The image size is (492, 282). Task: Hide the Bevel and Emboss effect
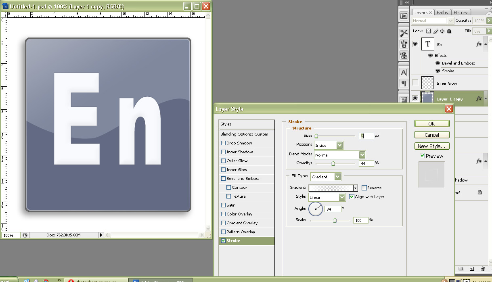coord(438,63)
